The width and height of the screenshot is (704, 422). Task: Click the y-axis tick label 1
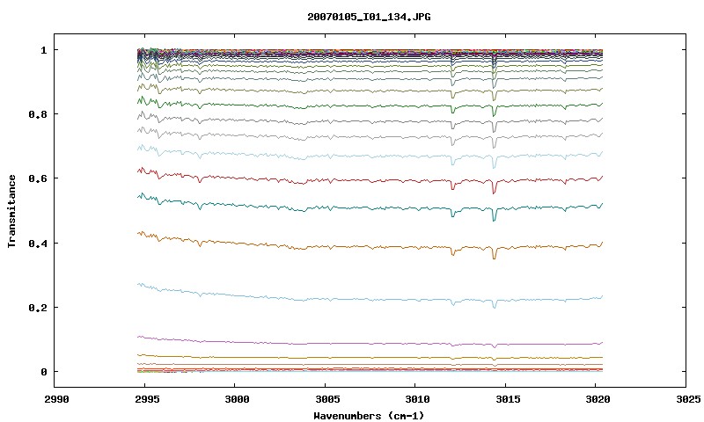[x=43, y=50]
